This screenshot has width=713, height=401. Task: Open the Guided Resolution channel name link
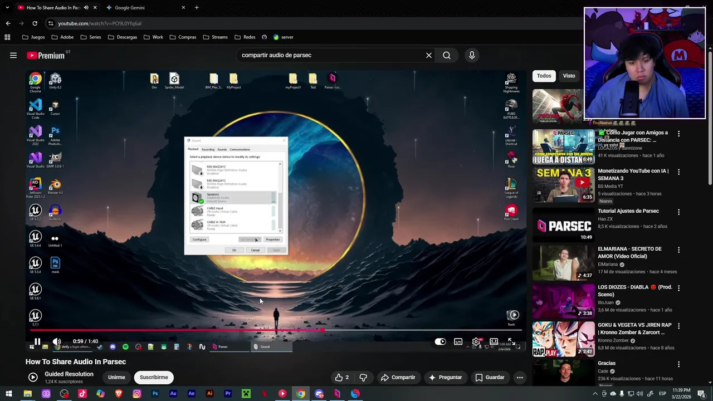pyautogui.click(x=69, y=374)
